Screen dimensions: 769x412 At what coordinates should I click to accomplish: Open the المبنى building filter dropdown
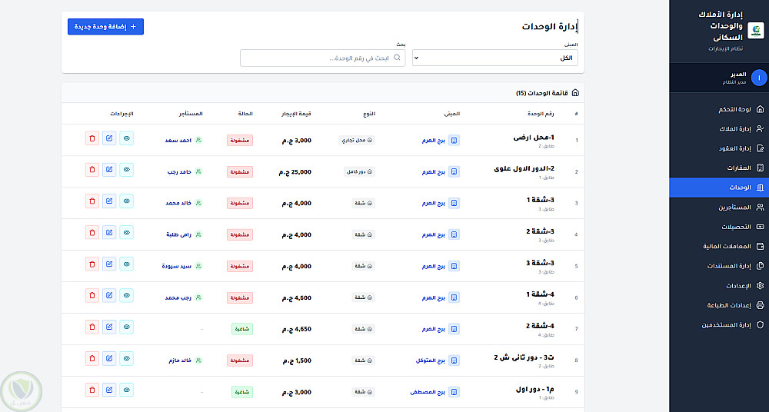(495, 58)
